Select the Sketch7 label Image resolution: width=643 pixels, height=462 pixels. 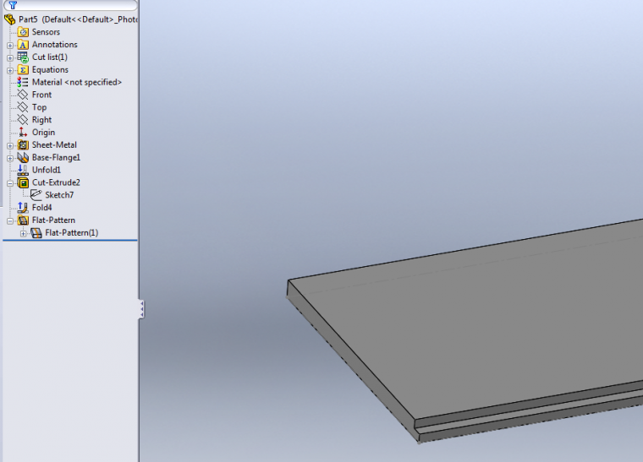(59, 195)
